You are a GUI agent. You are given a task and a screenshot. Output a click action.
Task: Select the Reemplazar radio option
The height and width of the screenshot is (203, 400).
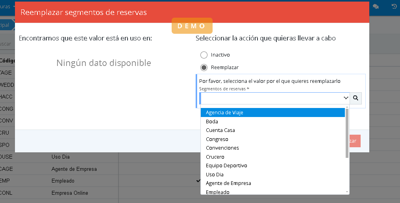(x=204, y=68)
